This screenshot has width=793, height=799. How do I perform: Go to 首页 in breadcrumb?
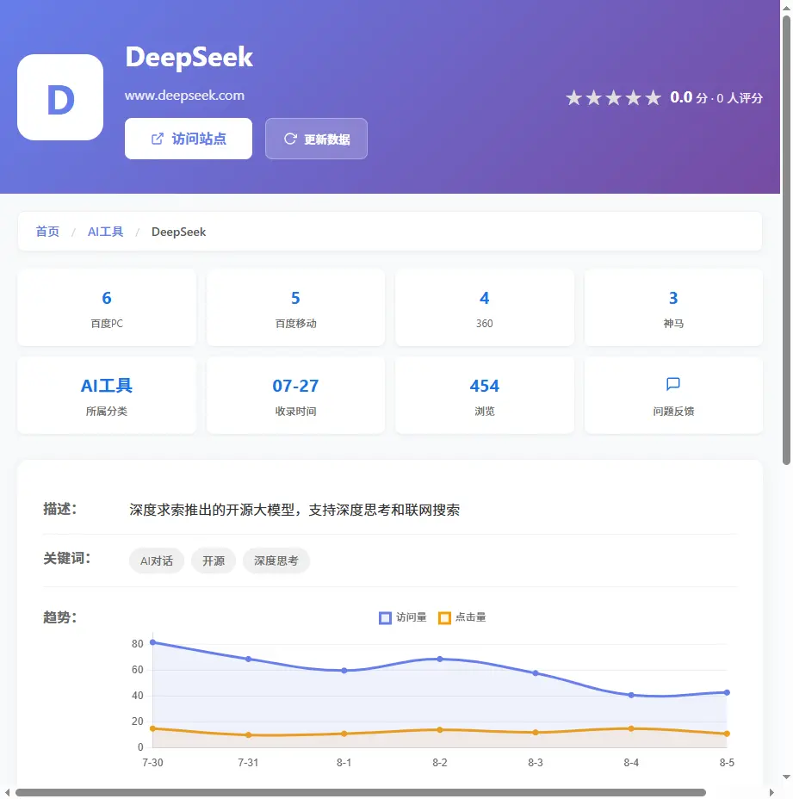click(x=47, y=232)
